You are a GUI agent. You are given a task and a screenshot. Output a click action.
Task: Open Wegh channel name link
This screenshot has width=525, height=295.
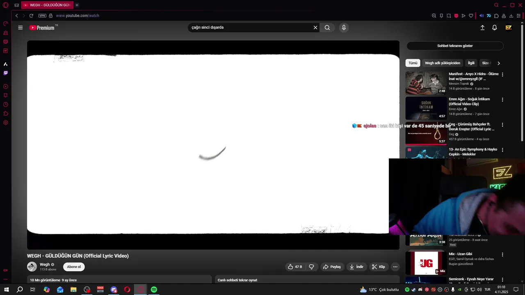coord(45,265)
